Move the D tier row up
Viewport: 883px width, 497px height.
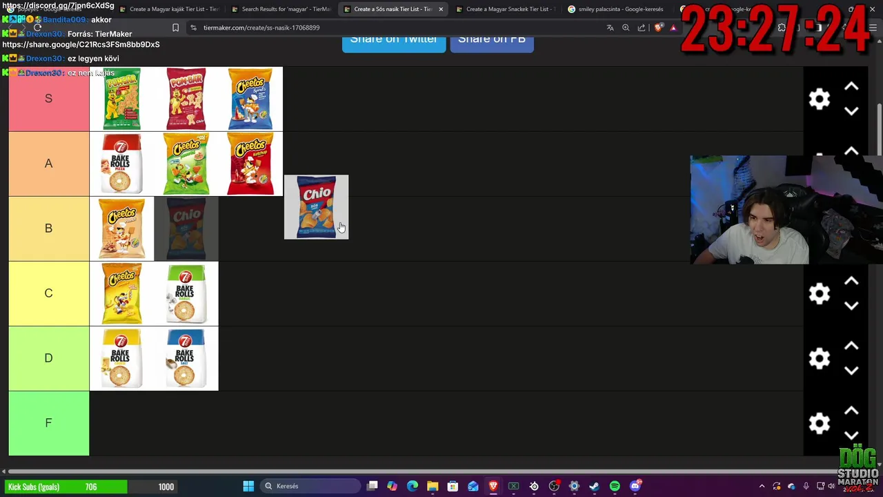click(851, 346)
